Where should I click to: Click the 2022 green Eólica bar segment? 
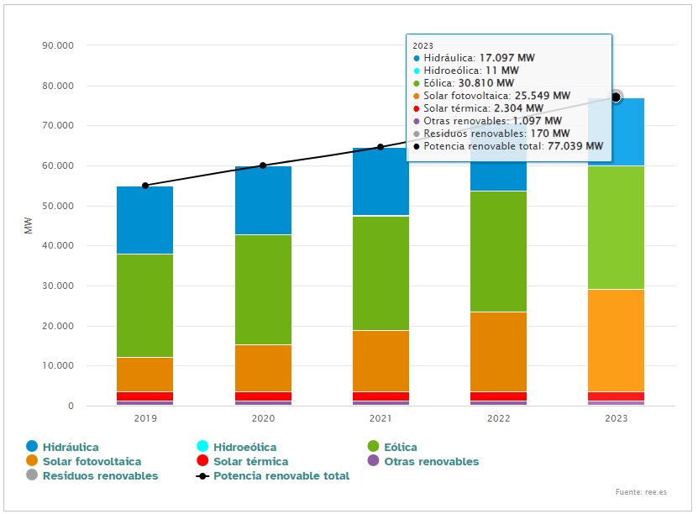pos(499,251)
